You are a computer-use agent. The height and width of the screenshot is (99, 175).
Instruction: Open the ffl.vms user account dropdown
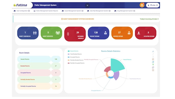tap(153, 5)
